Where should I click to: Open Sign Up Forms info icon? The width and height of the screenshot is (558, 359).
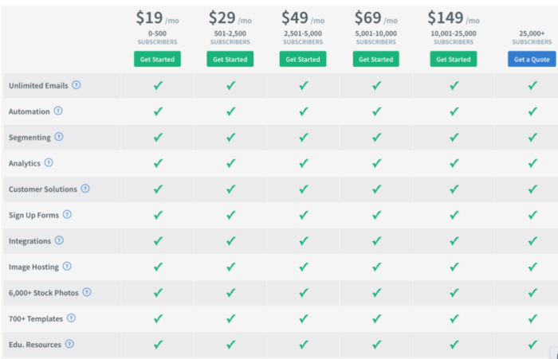click(67, 214)
